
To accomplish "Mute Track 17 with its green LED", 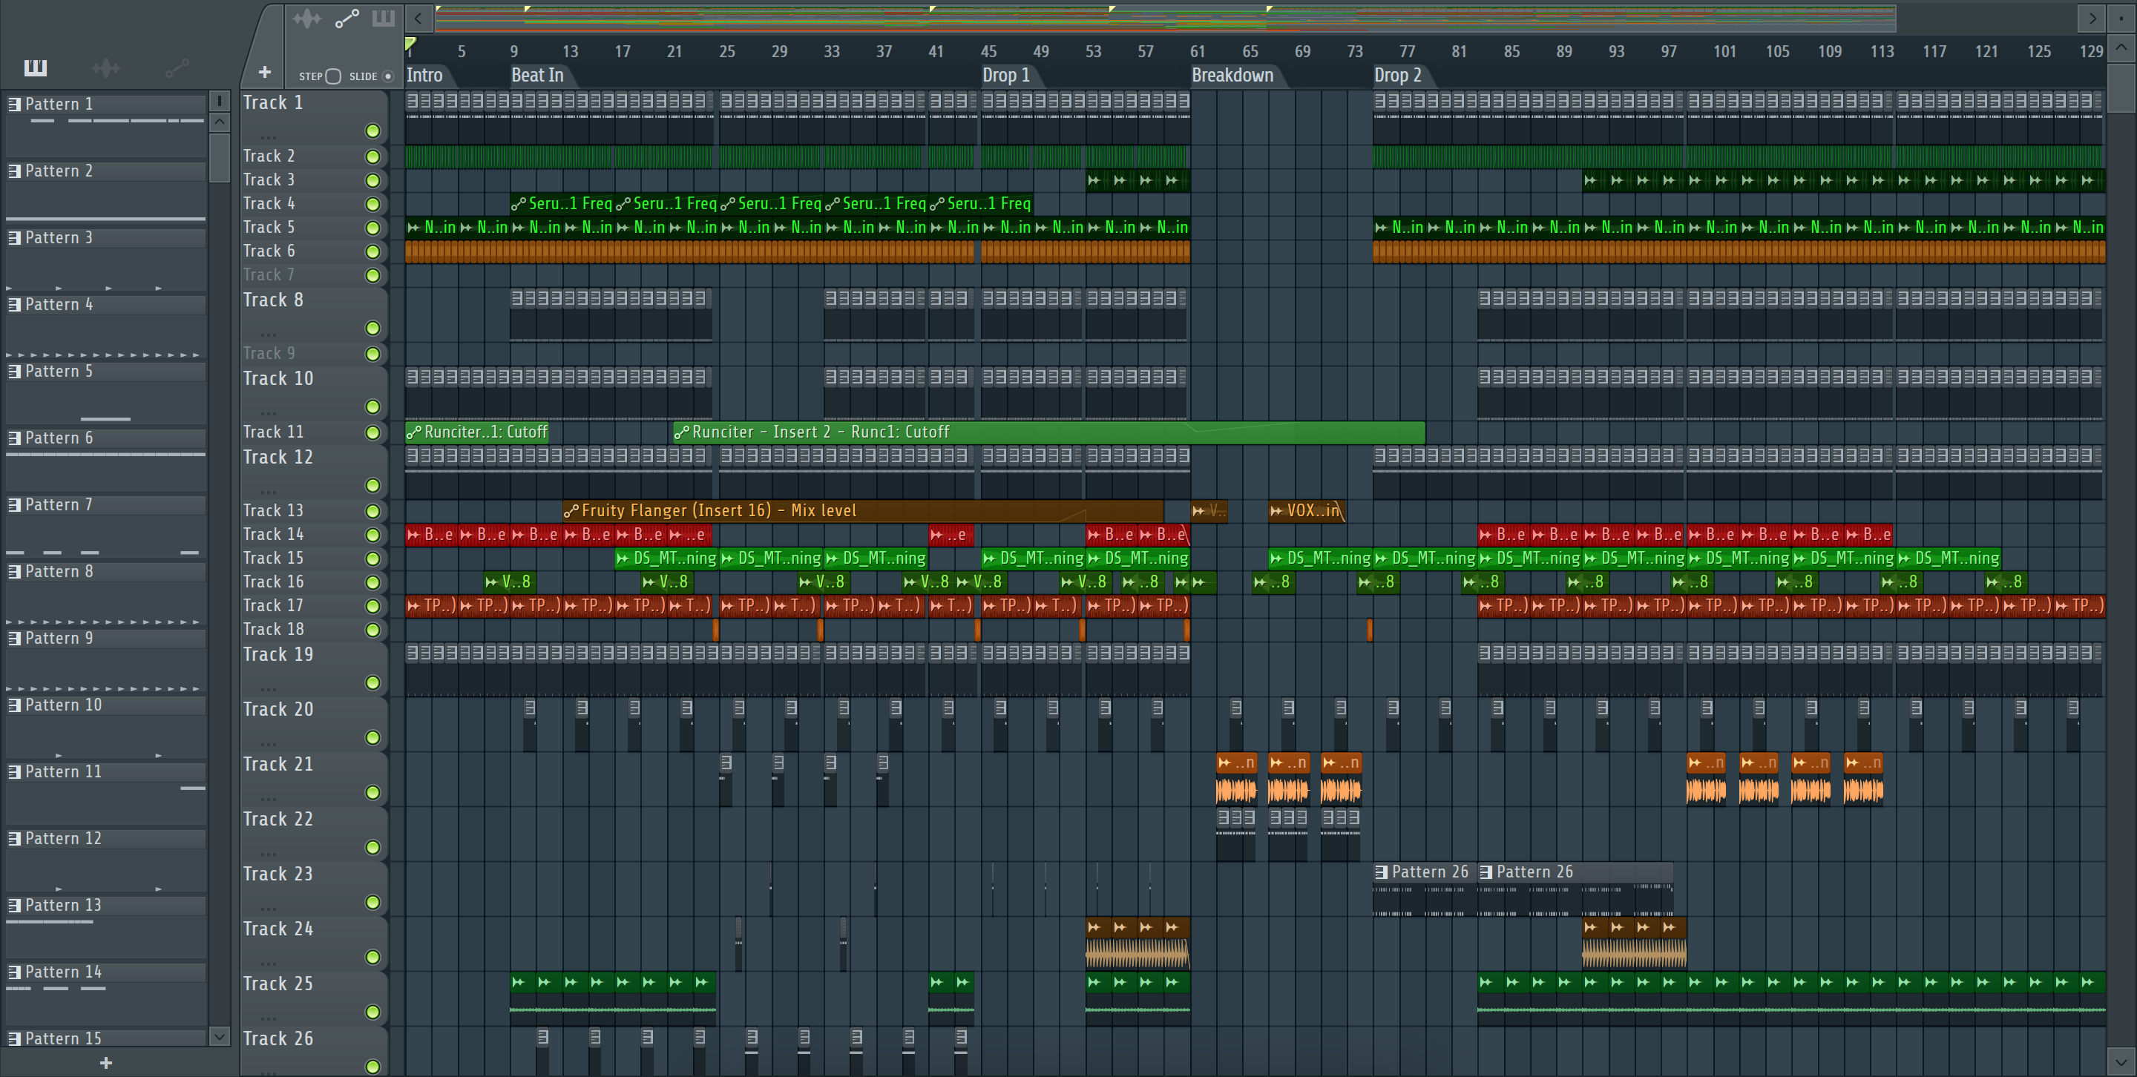I will pyautogui.click(x=372, y=607).
